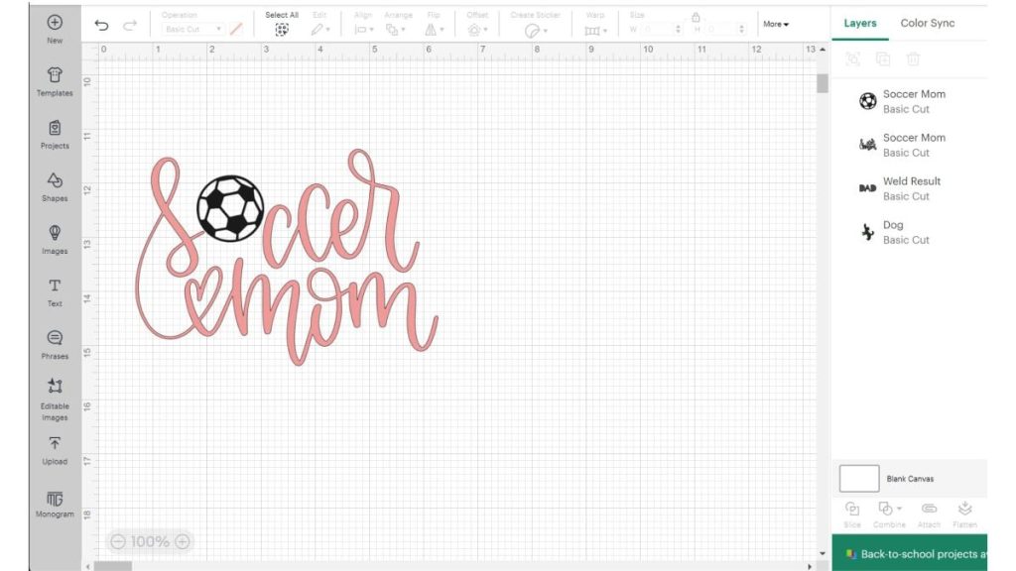
Task: Select the Weld Result layer
Action: coord(910,188)
